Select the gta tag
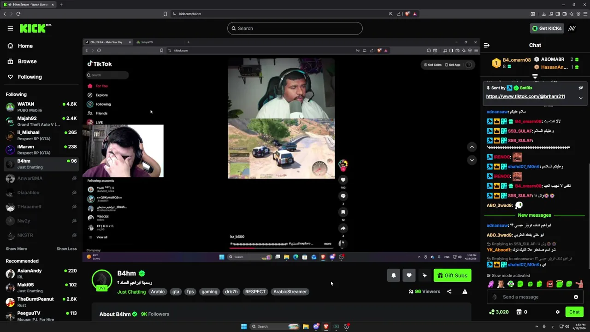This screenshot has height=332, width=590. 176,292
